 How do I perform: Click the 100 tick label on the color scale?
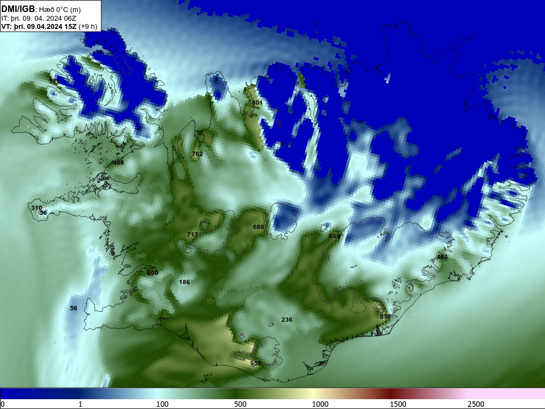click(x=162, y=404)
